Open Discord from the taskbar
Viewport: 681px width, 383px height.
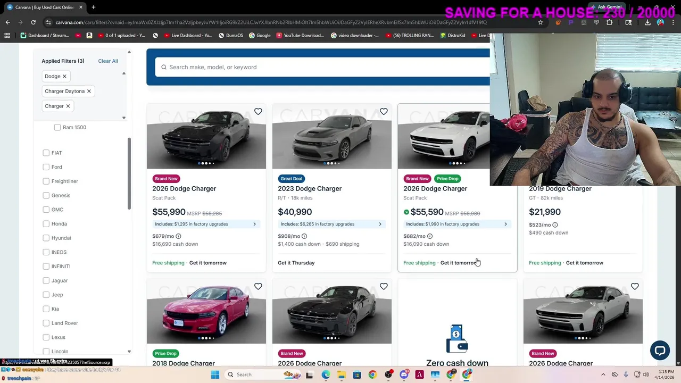point(404,374)
